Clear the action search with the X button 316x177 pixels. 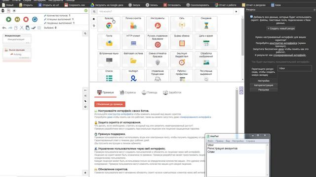point(236,11)
